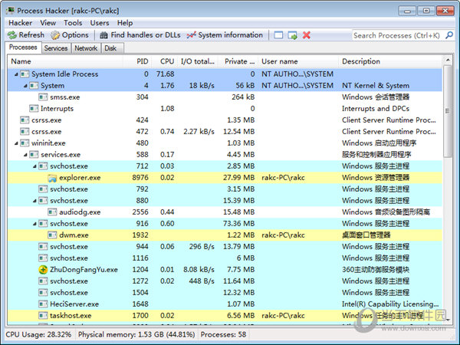The image size is (460, 345).
Task: Sort by the PID column header
Action: coord(137,61)
